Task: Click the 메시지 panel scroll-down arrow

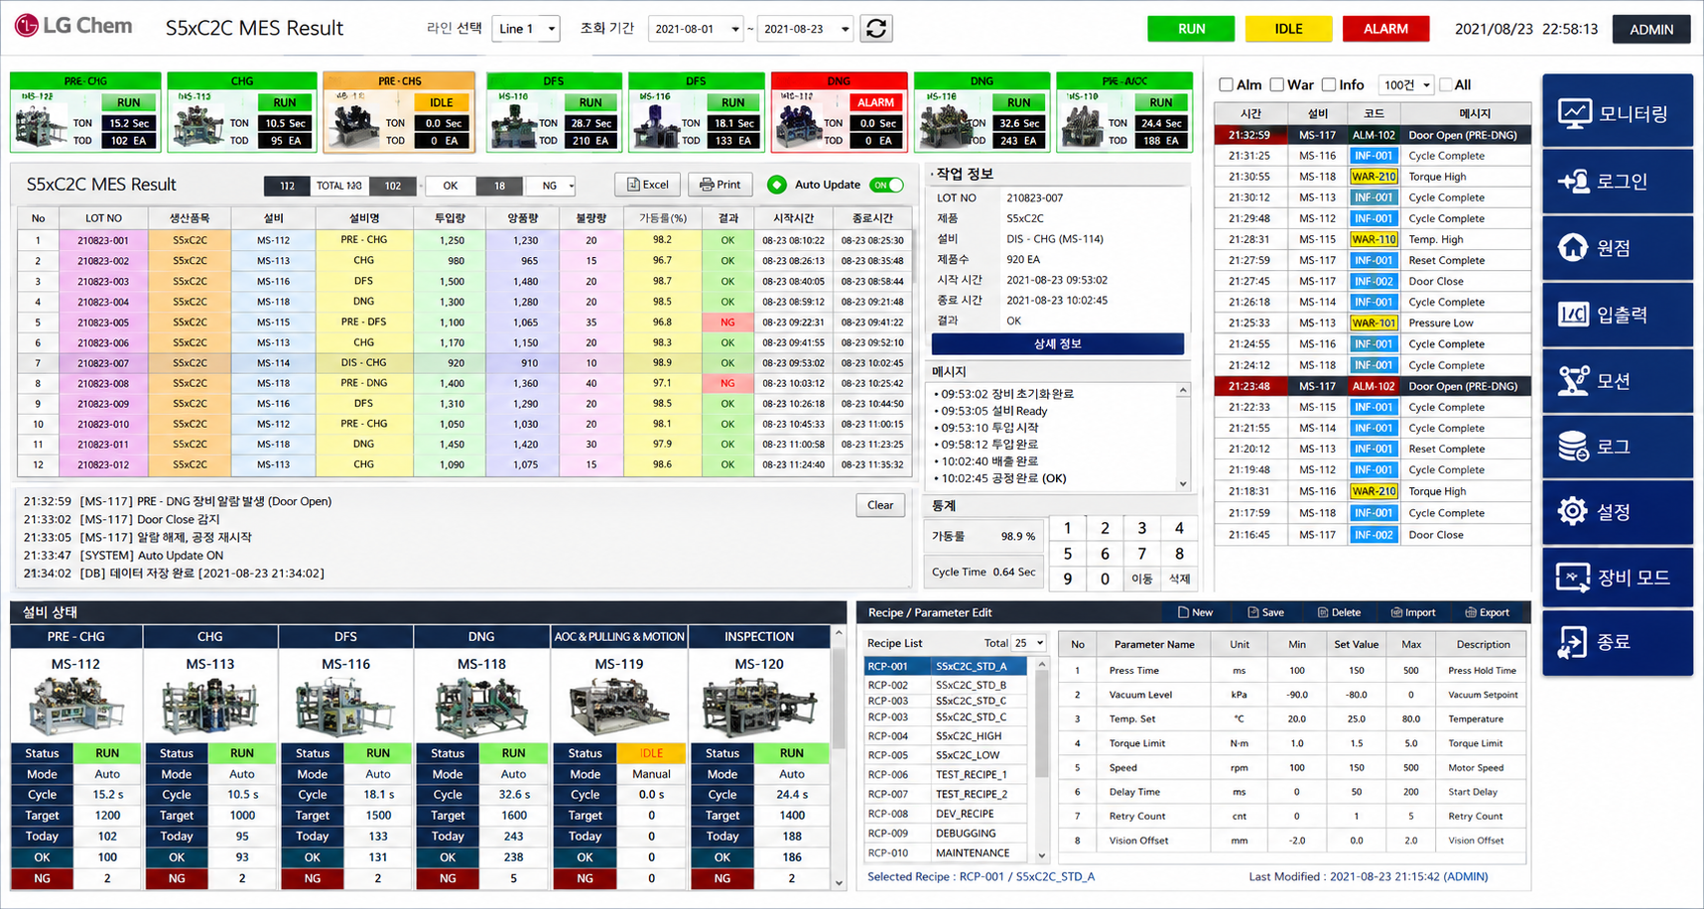Action: tap(1183, 483)
